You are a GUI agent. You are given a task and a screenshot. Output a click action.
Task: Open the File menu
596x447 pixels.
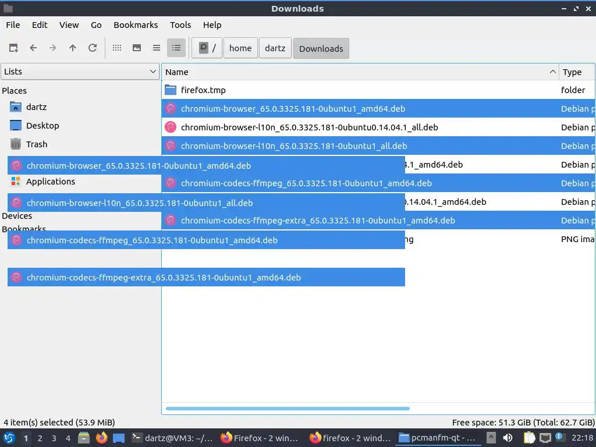tap(13, 25)
